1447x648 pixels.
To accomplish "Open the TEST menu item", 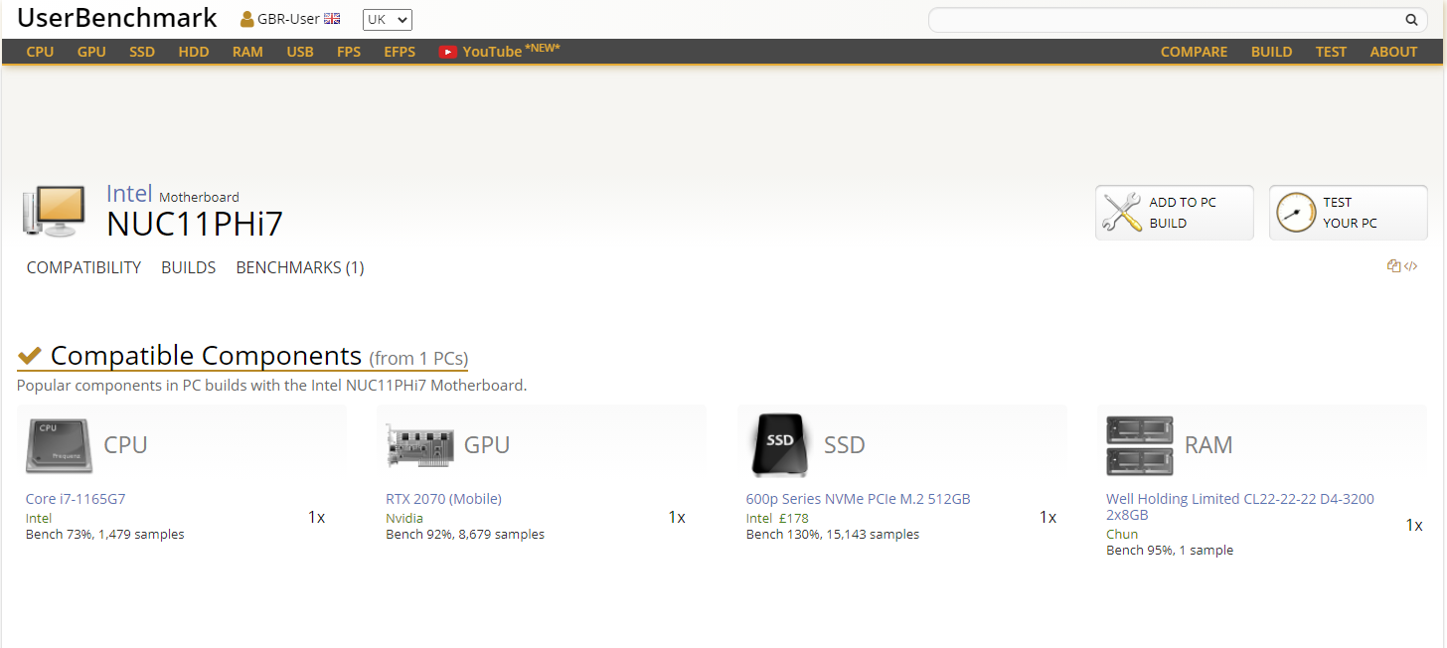I will (x=1331, y=52).
